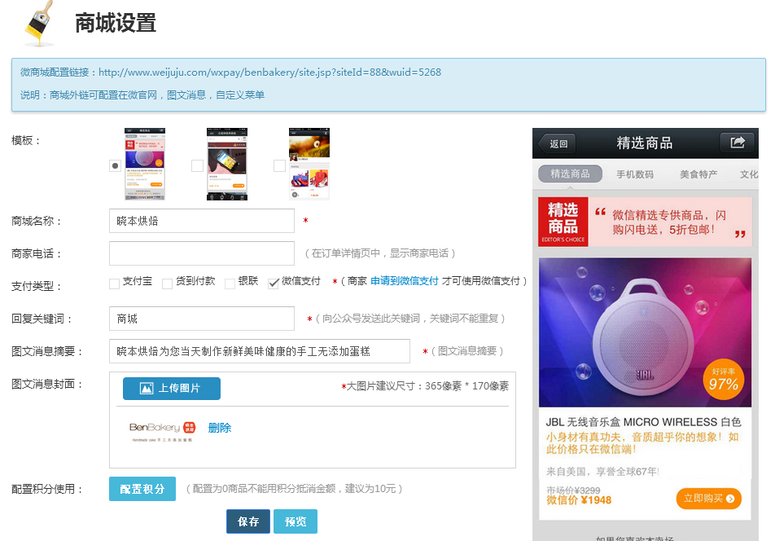Click the third template thumbnail image
Screen dimensions: 775x541
pos(309,165)
